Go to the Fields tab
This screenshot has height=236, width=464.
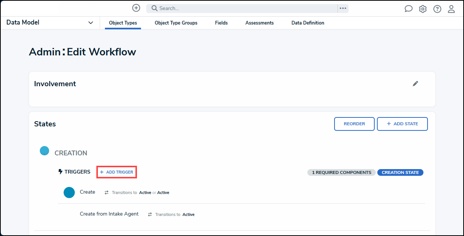click(x=221, y=23)
